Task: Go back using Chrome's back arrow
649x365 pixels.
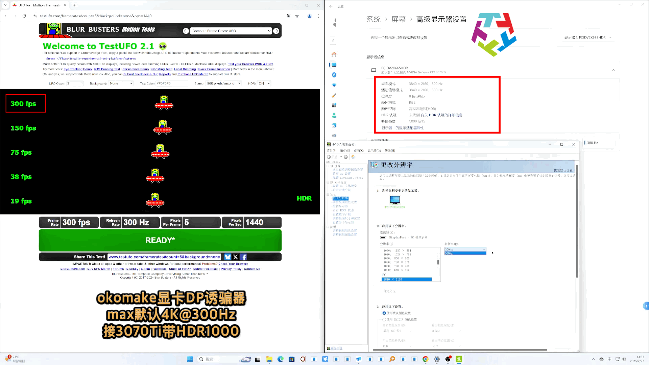Action: (x=6, y=16)
